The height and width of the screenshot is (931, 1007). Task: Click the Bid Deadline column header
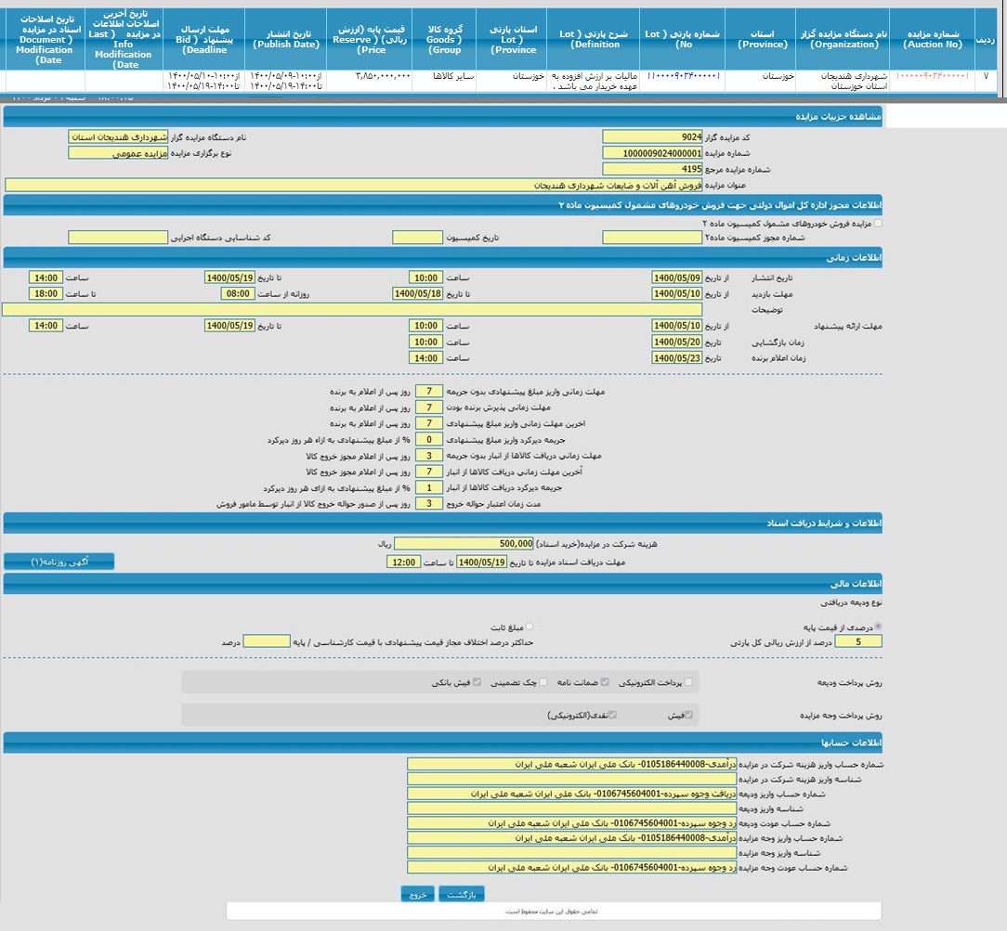[204, 39]
